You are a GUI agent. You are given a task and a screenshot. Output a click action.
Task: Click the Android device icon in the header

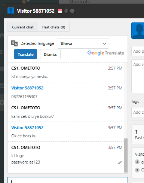point(66,11)
